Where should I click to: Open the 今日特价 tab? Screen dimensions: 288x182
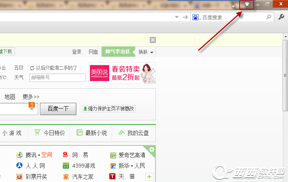(x=49, y=133)
